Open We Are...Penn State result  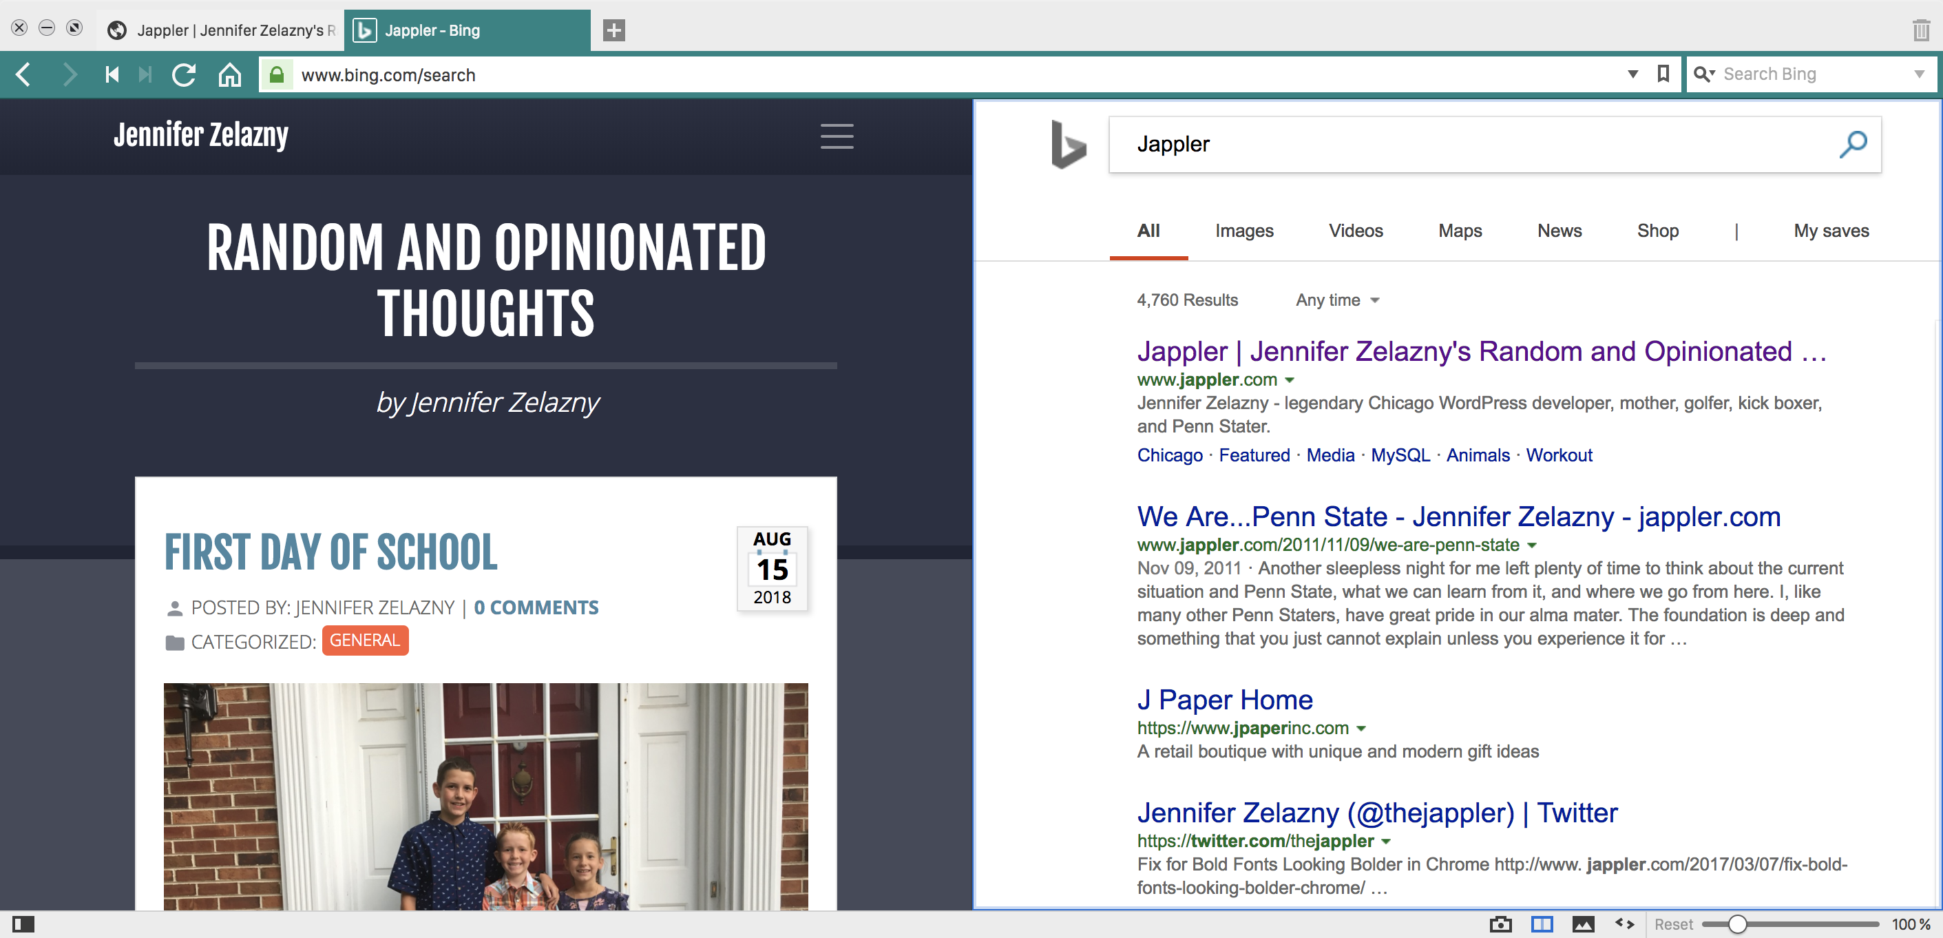[x=1459, y=517]
